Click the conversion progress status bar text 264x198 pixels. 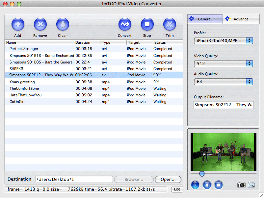pos(81,189)
